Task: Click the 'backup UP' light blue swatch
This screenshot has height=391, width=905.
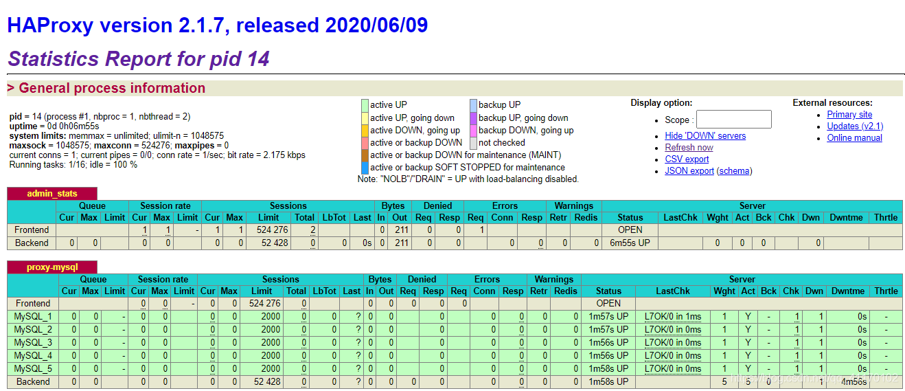Action: tap(473, 104)
